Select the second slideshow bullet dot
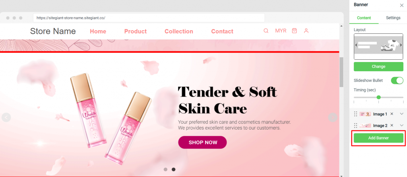Screen dimensions: 407x177 pos(173,169)
